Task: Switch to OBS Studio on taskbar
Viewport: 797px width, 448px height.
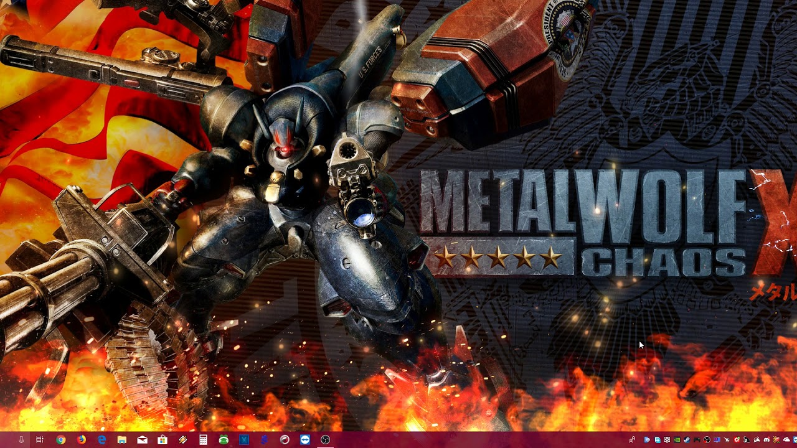Action: pos(325,440)
